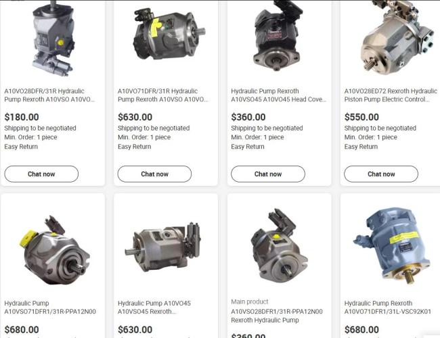
Task: Open the A10VO71DFR/31R Hydraulic Pump title link
Action: (163, 95)
